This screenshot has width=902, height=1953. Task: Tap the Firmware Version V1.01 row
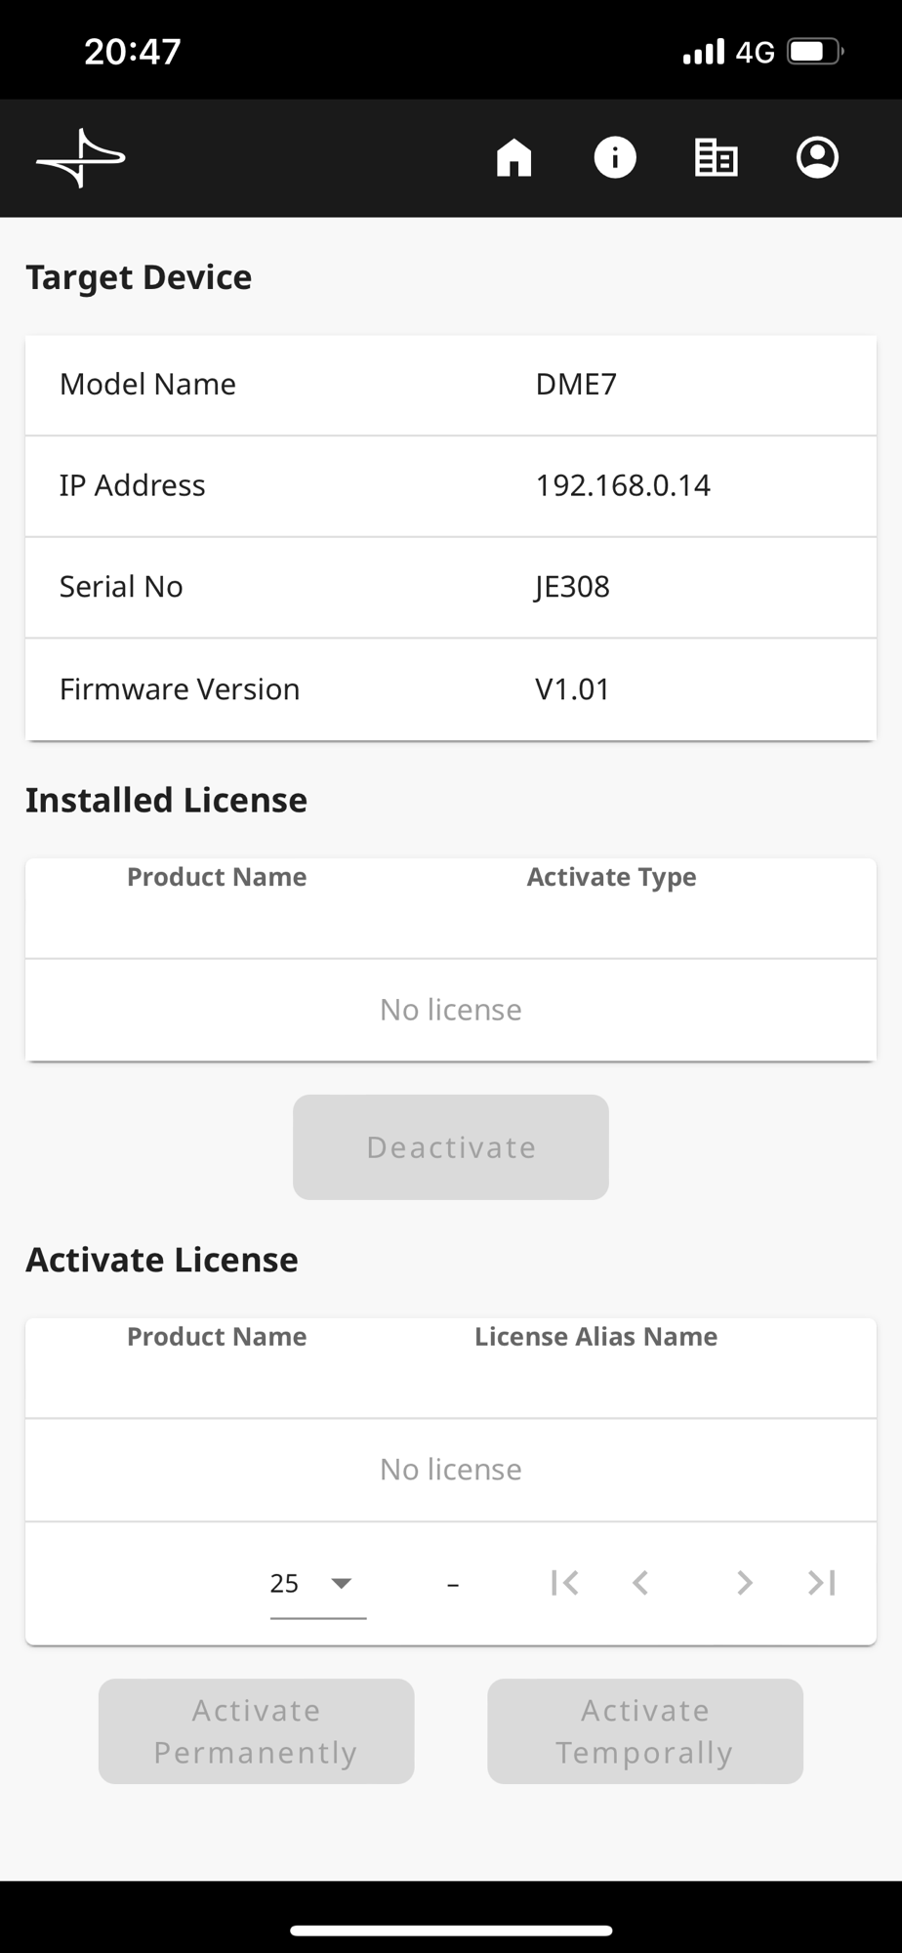[x=450, y=689]
